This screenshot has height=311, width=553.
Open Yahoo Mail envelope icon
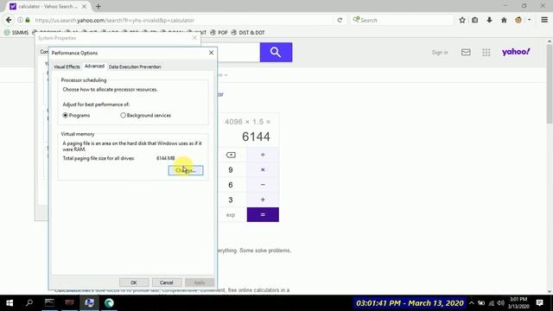pos(466,52)
